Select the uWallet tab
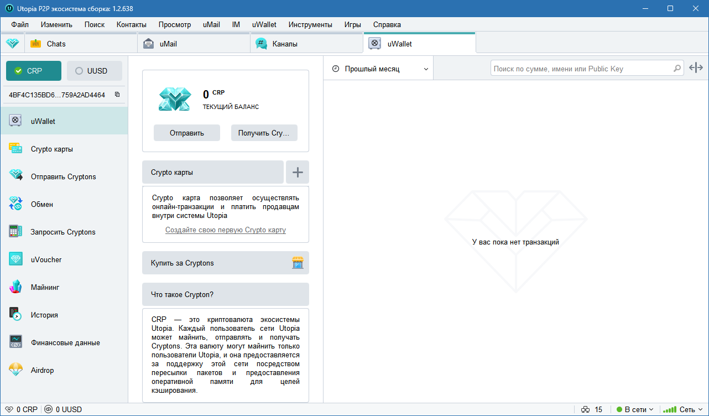 [419, 44]
